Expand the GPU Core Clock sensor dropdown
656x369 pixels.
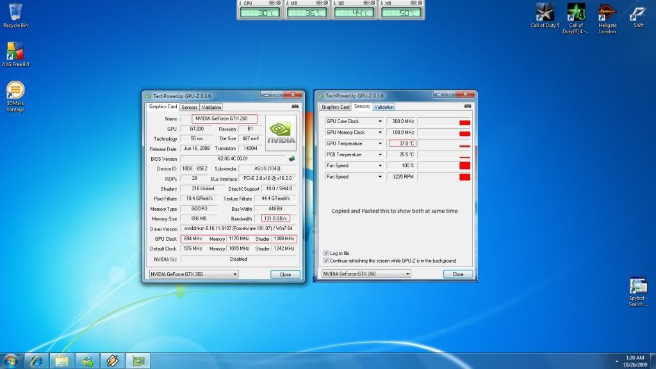pos(380,121)
